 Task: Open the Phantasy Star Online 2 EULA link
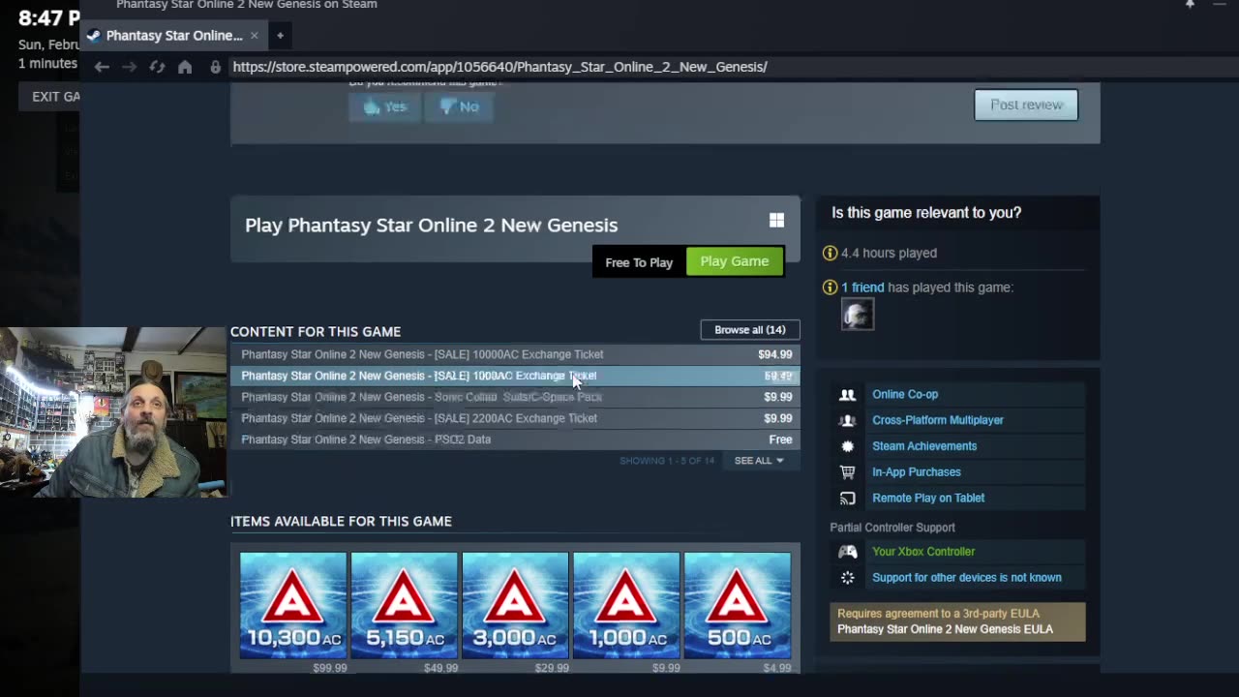click(945, 629)
